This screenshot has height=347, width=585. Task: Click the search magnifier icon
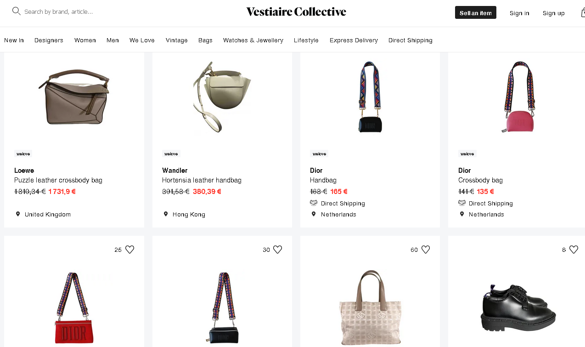(17, 11)
